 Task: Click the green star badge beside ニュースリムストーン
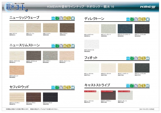[57, 46]
